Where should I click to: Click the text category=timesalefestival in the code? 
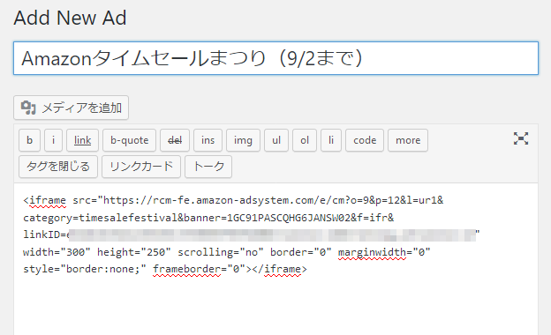coord(101,218)
